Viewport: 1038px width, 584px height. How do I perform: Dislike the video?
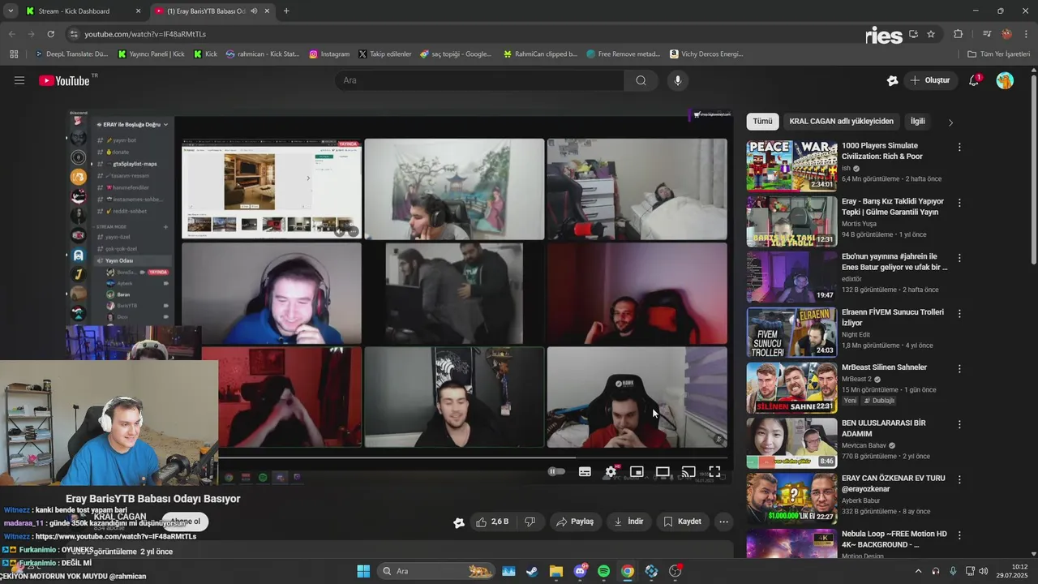tap(530, 522)
